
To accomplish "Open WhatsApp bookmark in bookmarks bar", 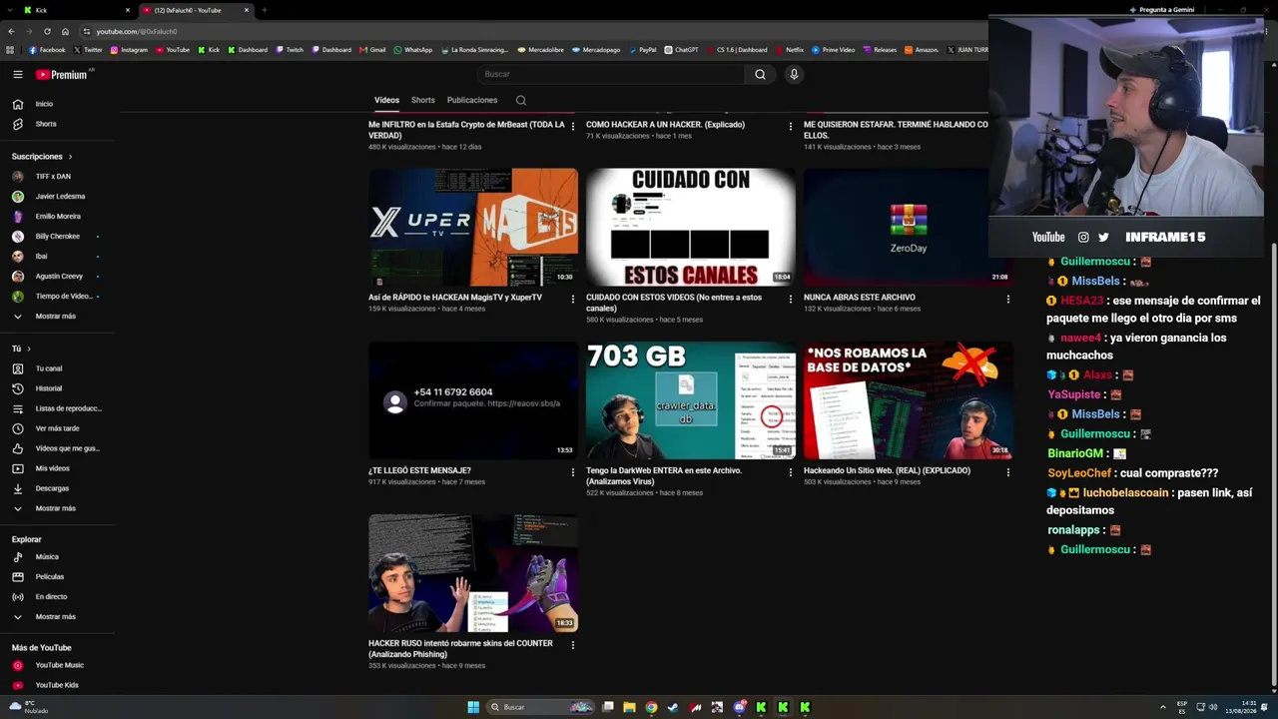I will pyautogui.click(x=413, y=50).
